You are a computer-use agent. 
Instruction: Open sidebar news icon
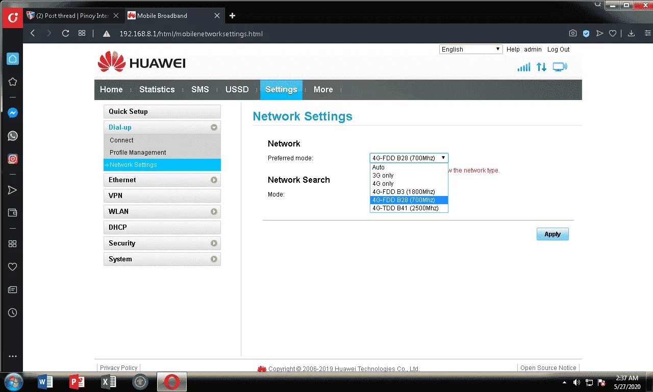coord(13,290)
